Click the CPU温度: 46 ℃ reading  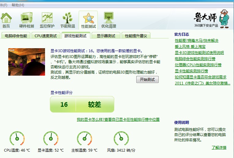coord(17,150)
